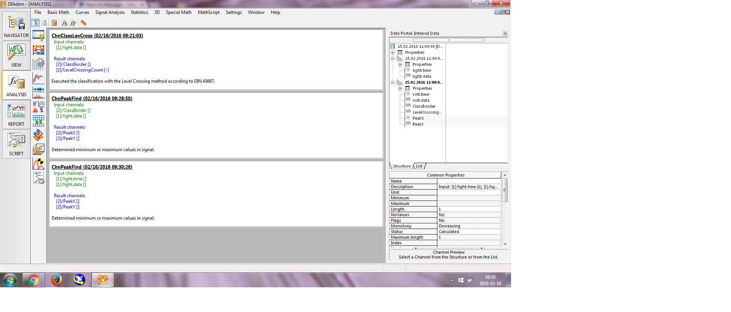Click the Description property value field

point(469,187)
